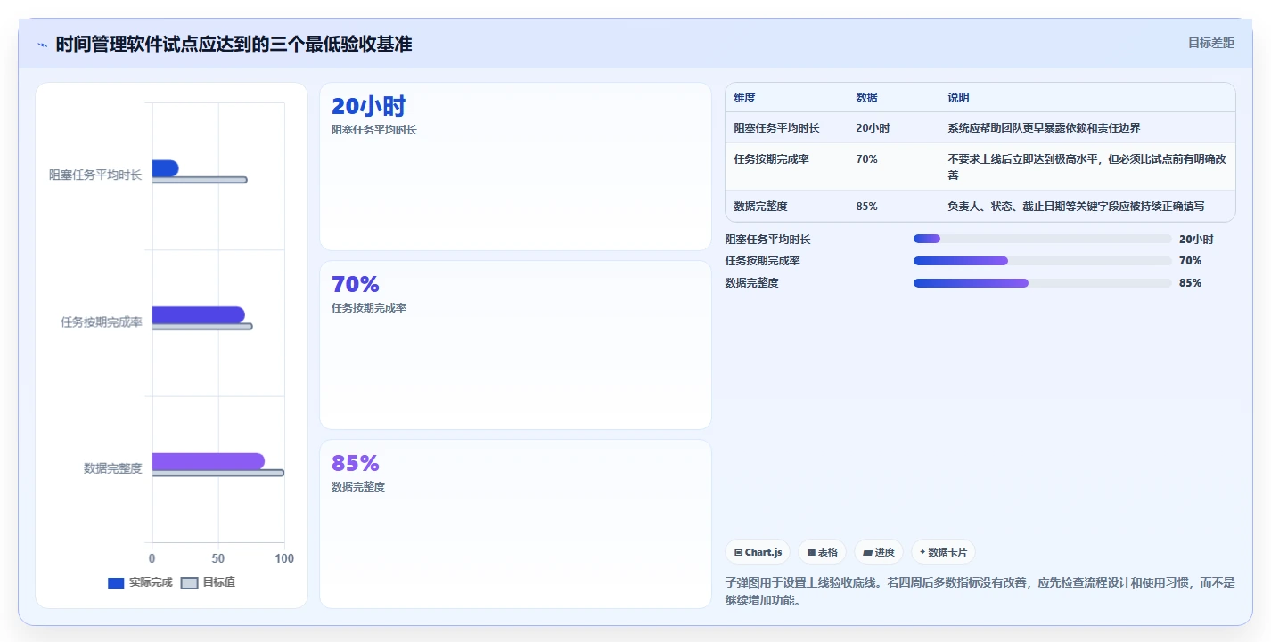
Task: Click the chart axis label 阻塞任务平均时长
Action: [x=95, y=175]
